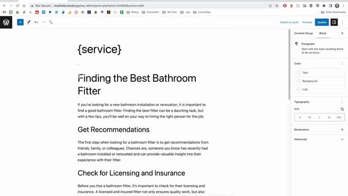Go to browser home page
This screenshot has width=348, height=196.
[x=24, y=5]
